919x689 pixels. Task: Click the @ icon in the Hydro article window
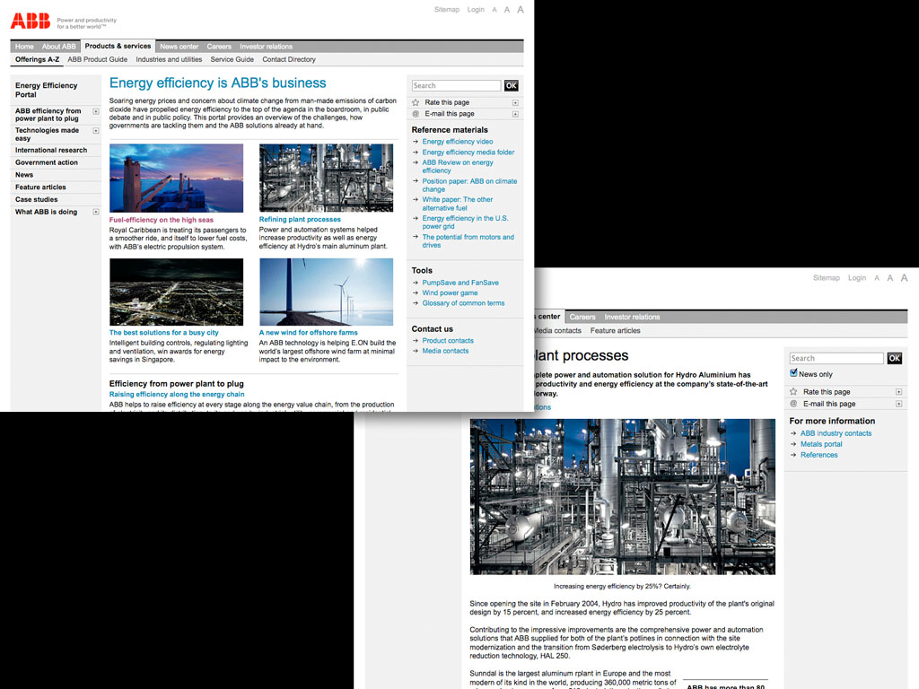(x=793, y=404)
